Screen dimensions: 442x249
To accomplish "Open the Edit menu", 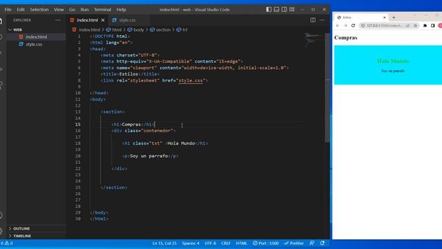I will pos(21,9).
